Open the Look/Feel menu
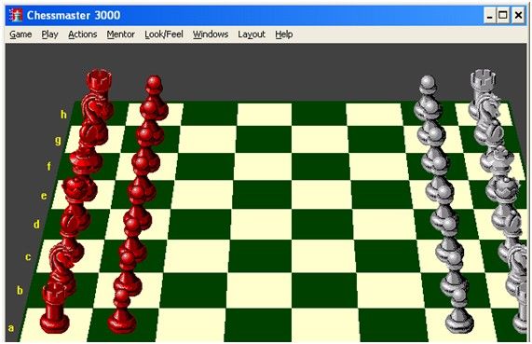Screen dimensions: 532x344 [164, 34]
